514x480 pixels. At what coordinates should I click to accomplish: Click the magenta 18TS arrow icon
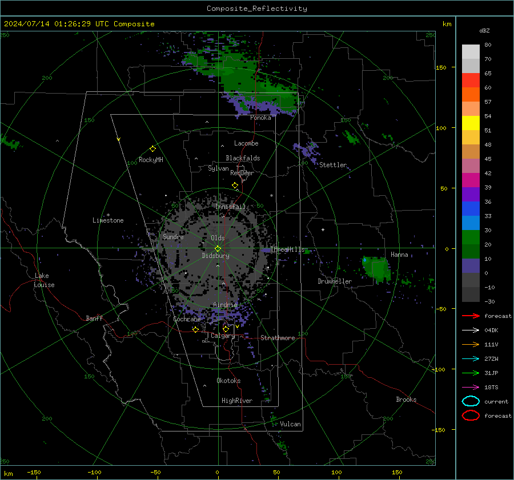[471, 388]
